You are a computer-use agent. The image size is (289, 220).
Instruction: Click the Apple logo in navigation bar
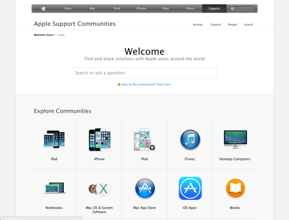(x=43, y=8)
